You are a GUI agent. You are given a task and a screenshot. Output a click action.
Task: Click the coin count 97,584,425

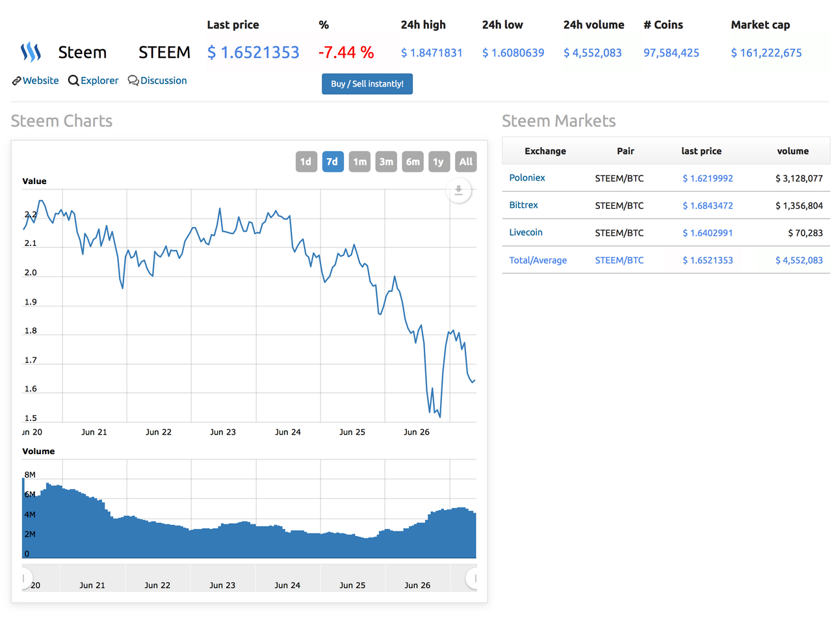[x=671, y=53]
